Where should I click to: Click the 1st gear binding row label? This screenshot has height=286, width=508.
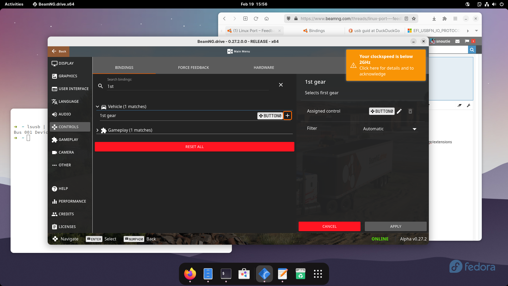(108, 115)
